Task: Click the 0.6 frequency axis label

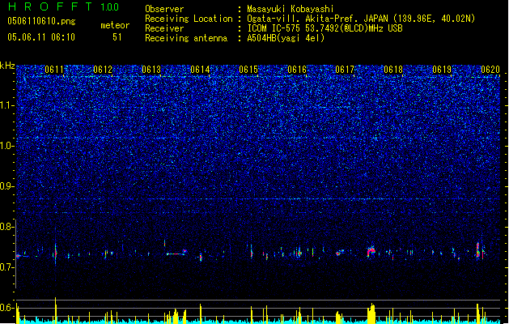Action: 6,308
